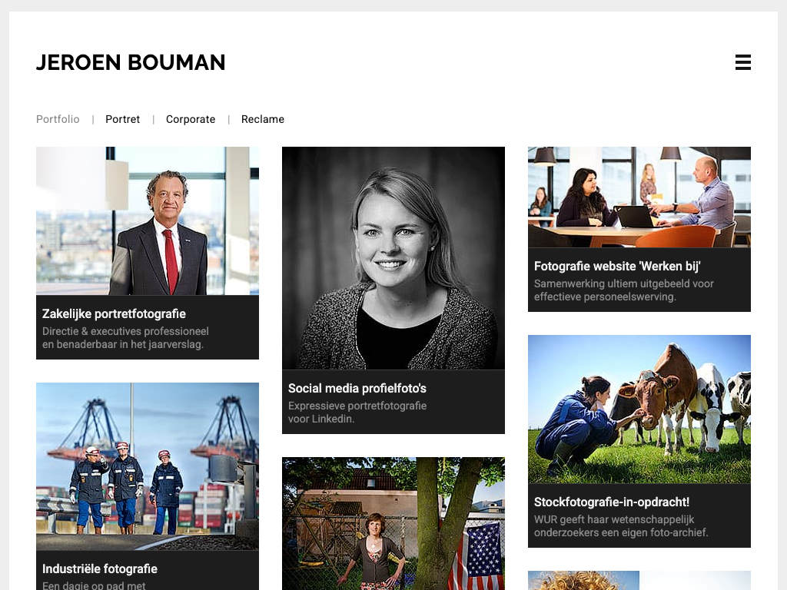Viewport: 787px width, 590px height.
Task: Click the Zakelijke portretfotografie title
Action: [114, 313]
